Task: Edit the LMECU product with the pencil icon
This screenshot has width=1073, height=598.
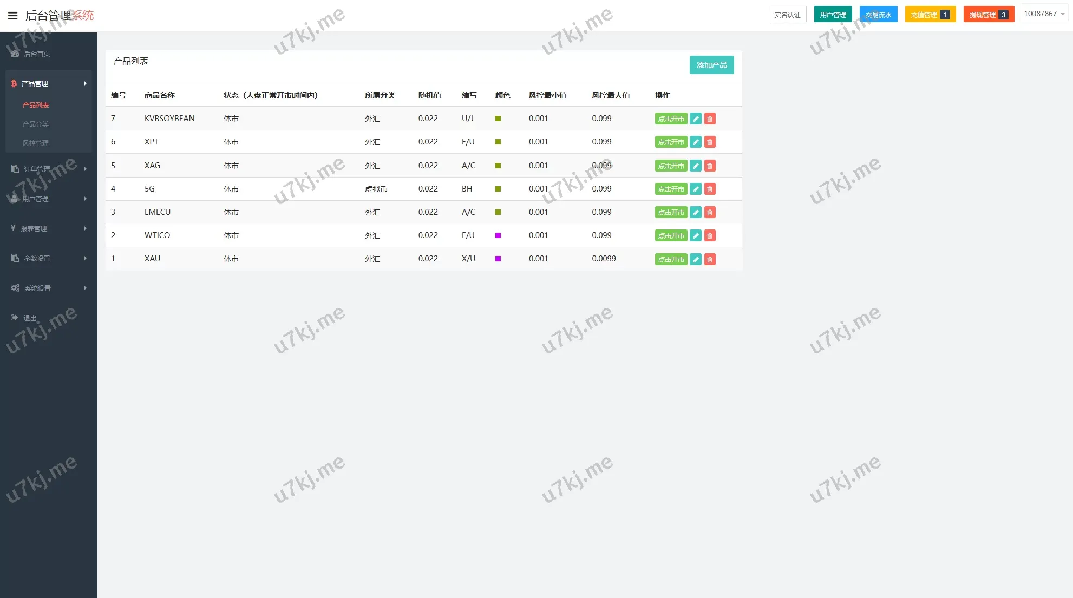Action: coord(696,212)
